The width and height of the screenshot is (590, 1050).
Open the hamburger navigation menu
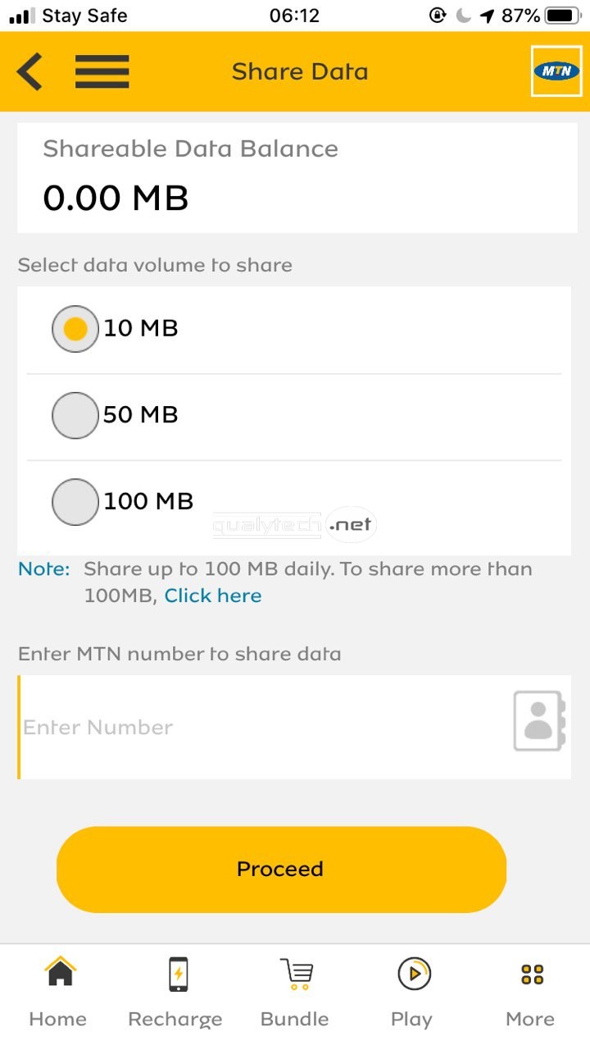point(102,71)
